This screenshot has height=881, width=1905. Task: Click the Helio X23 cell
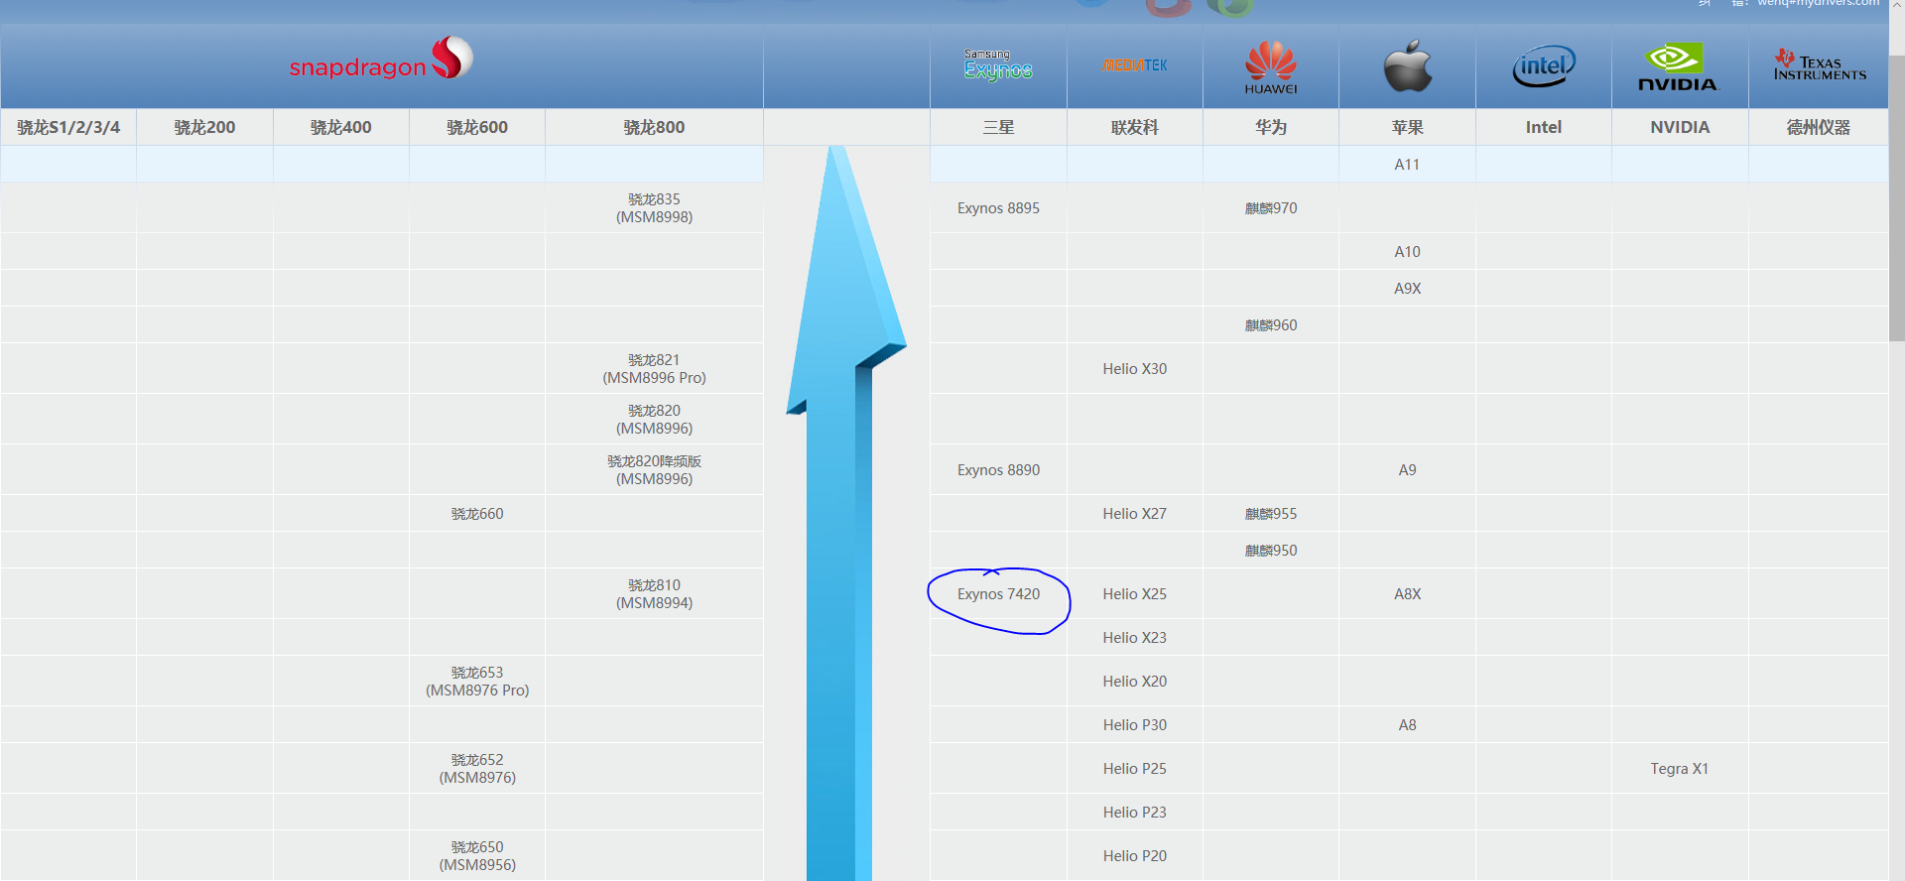tap(1135, 638)
